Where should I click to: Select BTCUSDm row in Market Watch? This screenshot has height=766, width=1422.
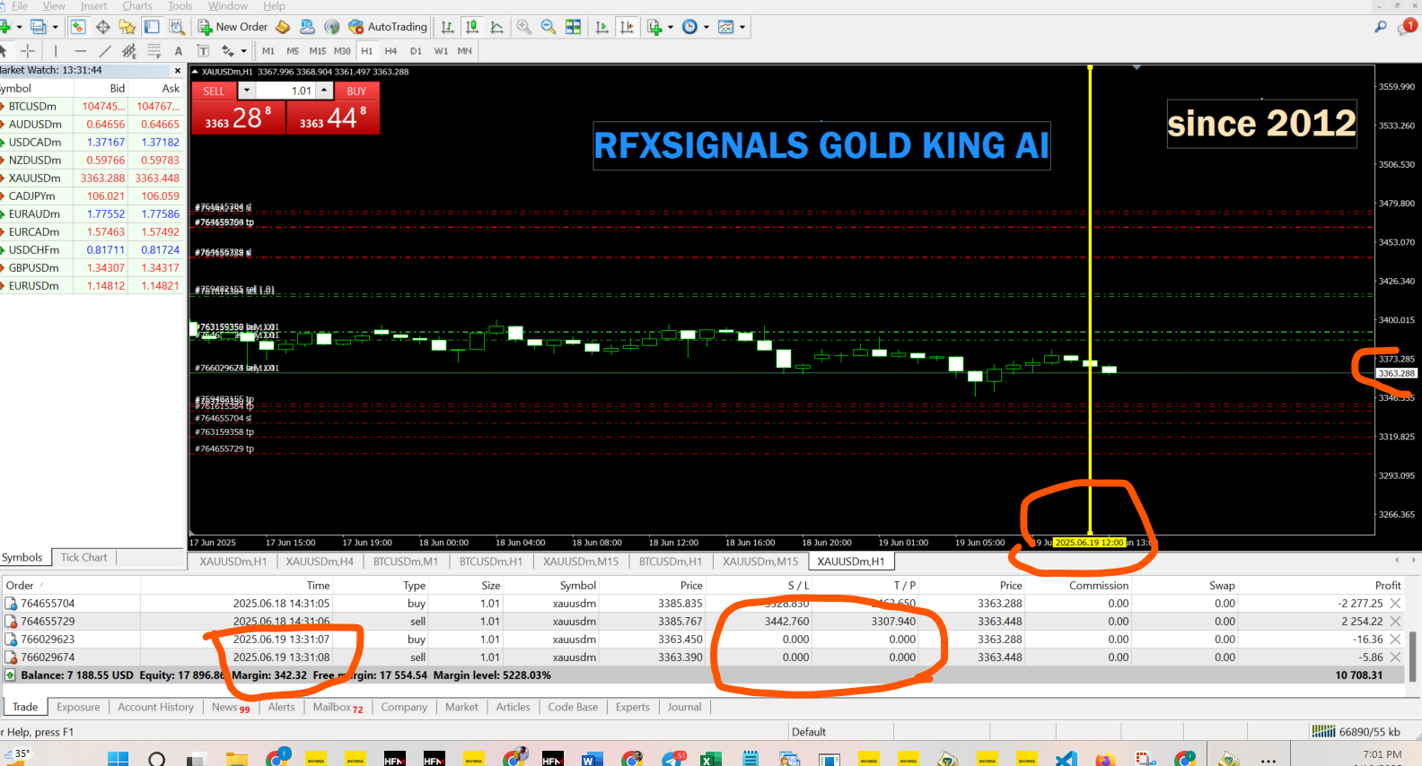[90, 106]
